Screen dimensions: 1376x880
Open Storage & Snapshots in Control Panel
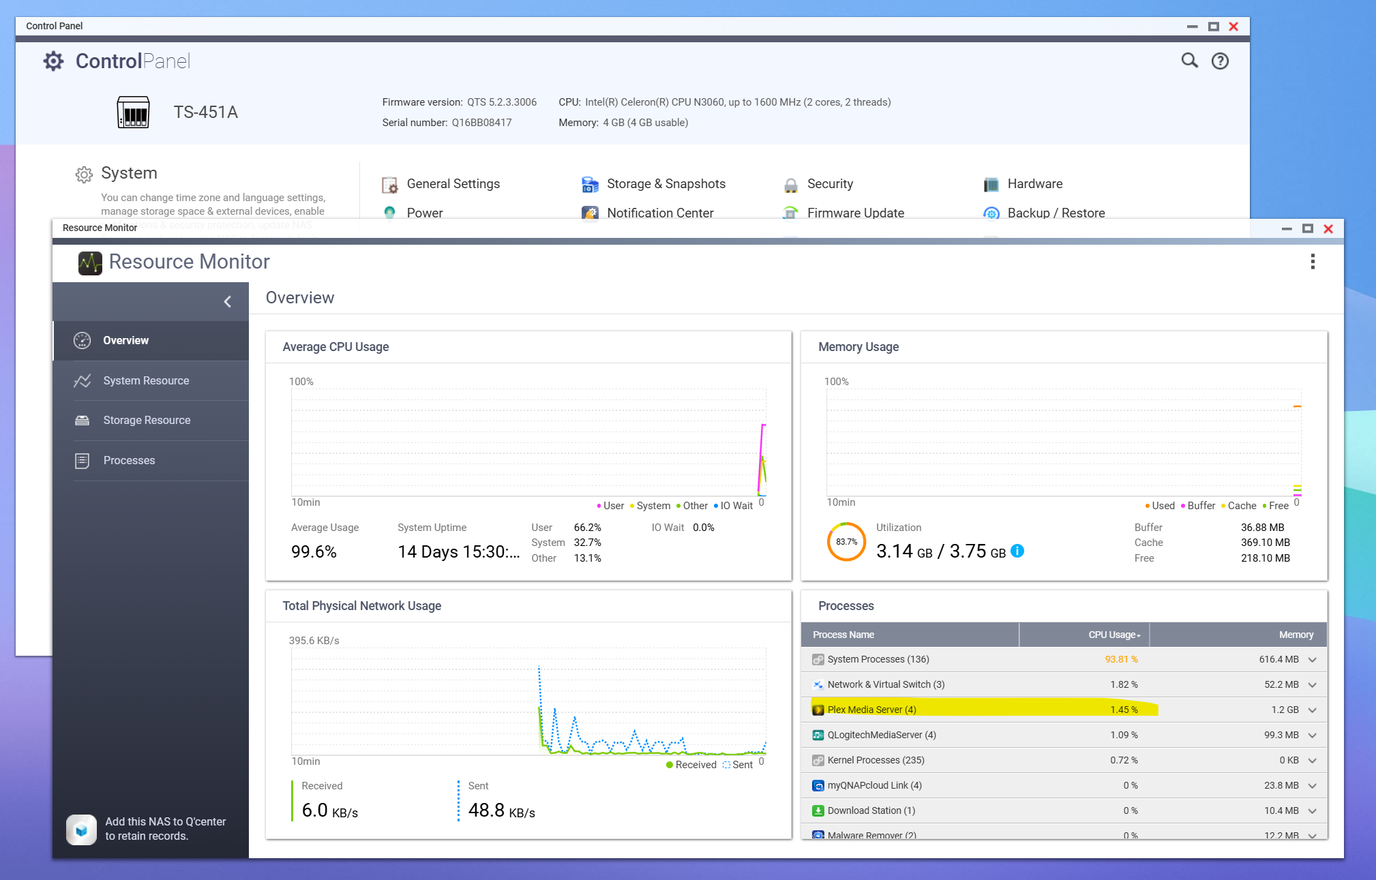(665, 184)
